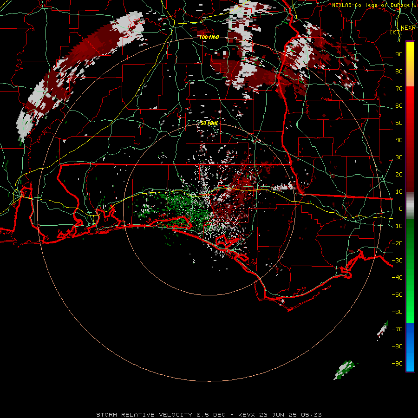Image resolution: width=418 pixels, height=418 pixels.
Task: Click the NEXLAB-College of DuPage credit text
Action: 373,5
